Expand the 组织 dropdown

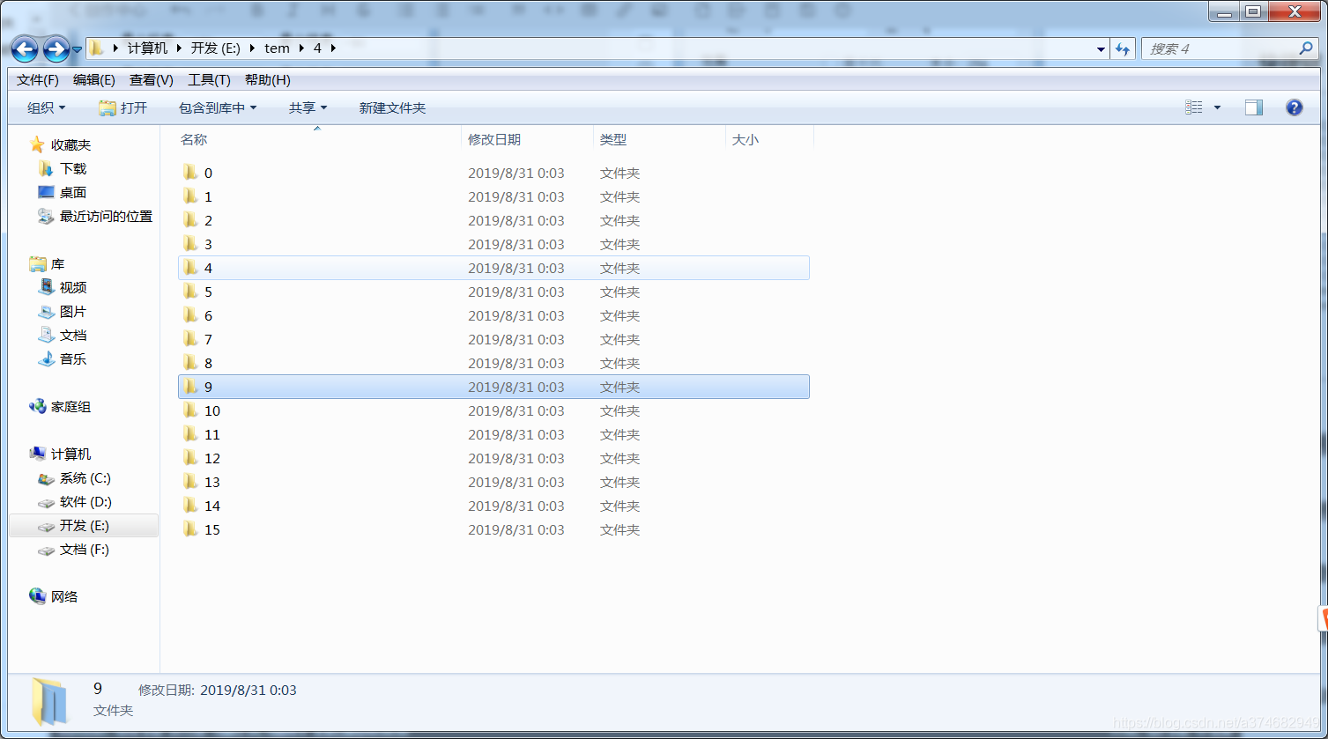pyautogui.click(x=47, y=107)
